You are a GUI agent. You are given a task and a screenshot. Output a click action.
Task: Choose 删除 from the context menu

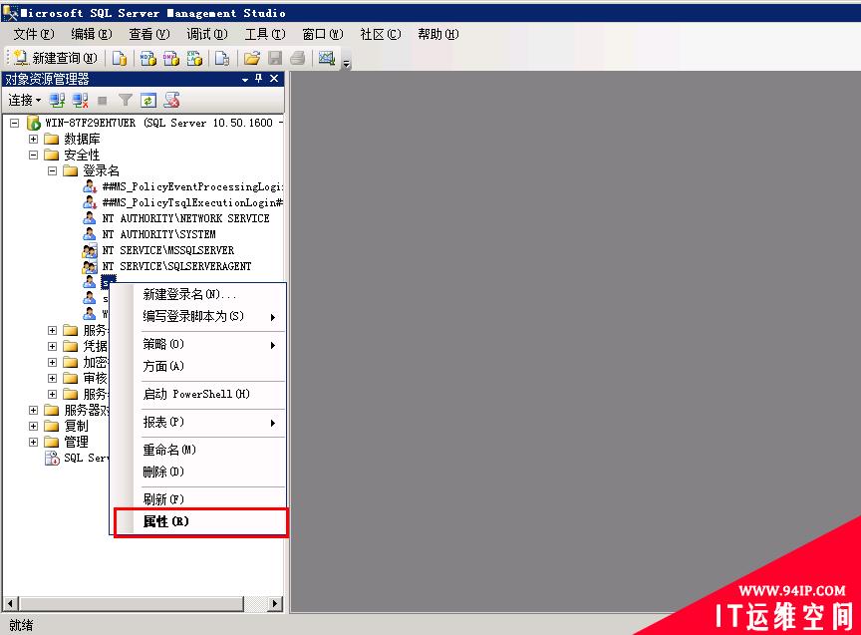pos(198,472)
